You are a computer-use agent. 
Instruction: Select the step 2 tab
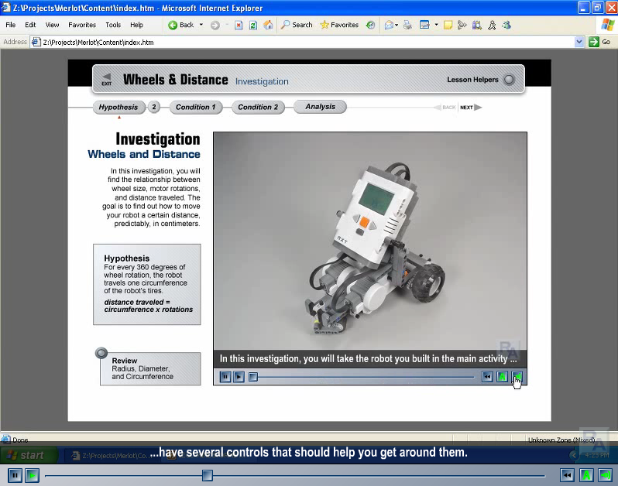point(154,107)
